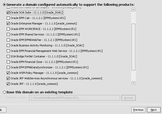
Task: Check Oracle EPM Financial Management Web Service
Action: (x=8, y=51)
